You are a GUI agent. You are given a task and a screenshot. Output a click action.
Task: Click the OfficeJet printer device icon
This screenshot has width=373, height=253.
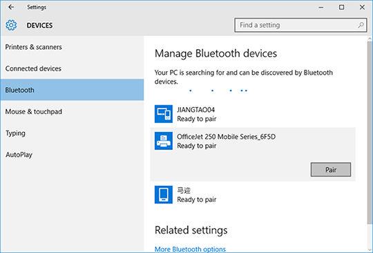coord(164,141)
